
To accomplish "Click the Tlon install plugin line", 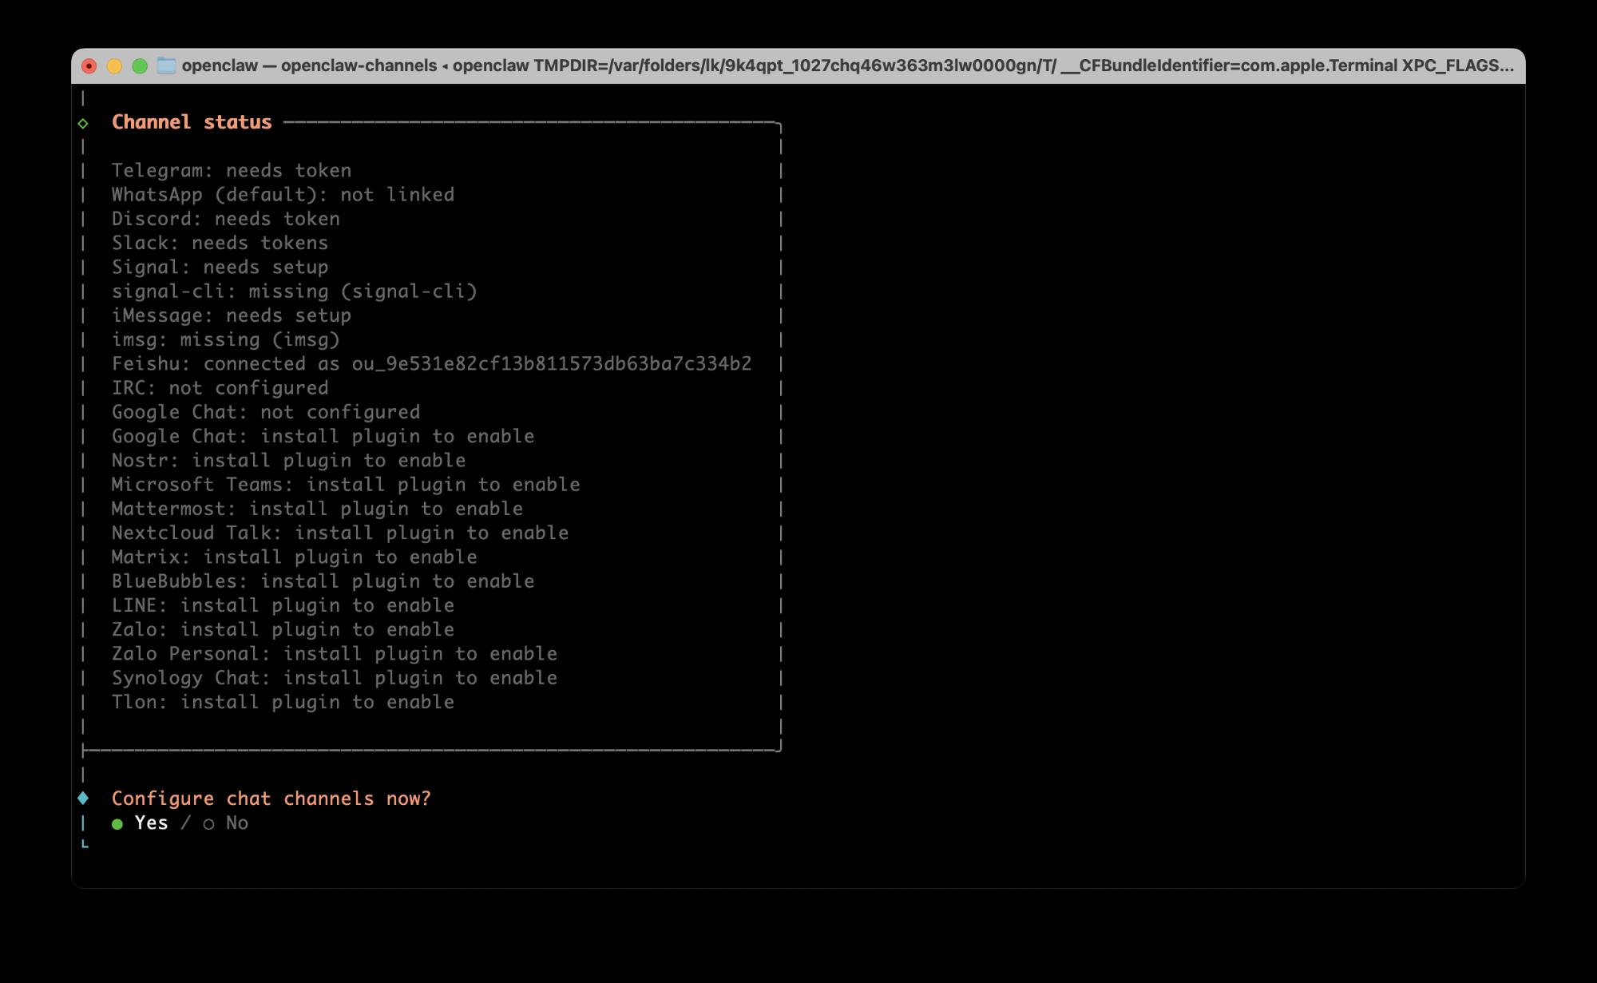I will pyautogui.click(x=283, y=702).
